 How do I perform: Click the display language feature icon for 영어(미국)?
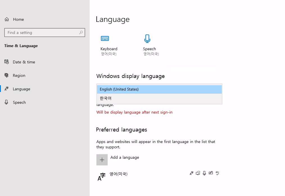pyautogui.click(x=192, y=173)
